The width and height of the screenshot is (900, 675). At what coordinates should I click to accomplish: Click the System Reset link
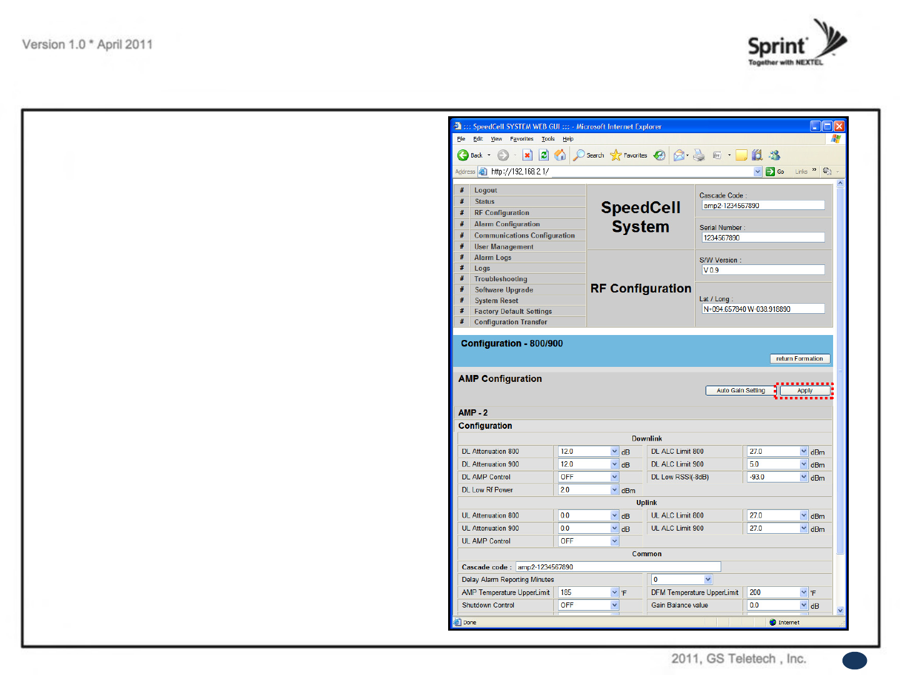point(496,300)
